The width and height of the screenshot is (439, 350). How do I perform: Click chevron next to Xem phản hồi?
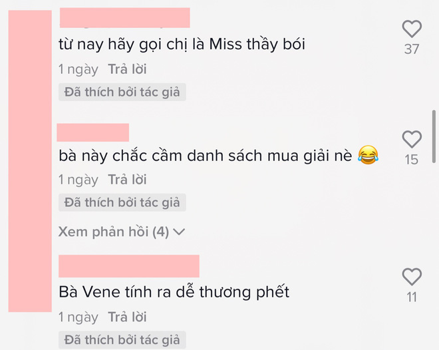[179, 232]
